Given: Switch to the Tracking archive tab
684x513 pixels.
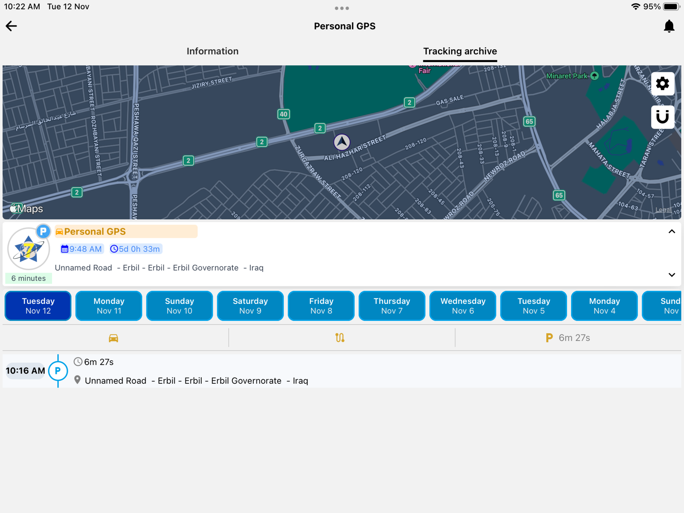Looking at the screenshot, I should (x=460, y=51).
